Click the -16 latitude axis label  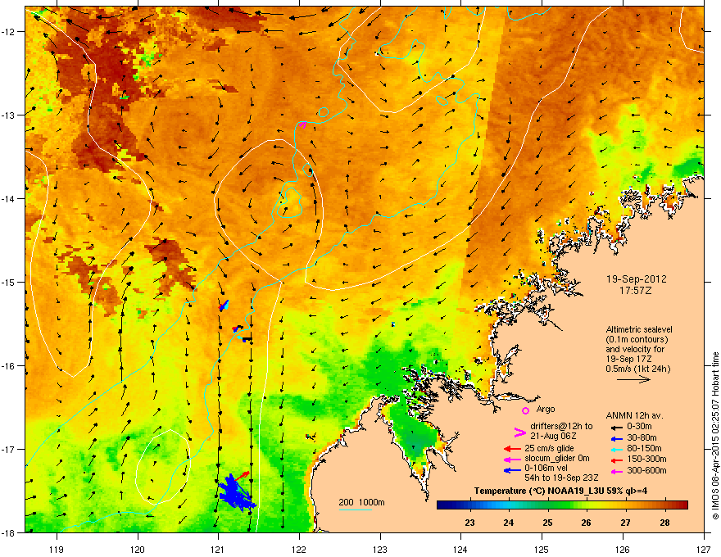point(8,366)
